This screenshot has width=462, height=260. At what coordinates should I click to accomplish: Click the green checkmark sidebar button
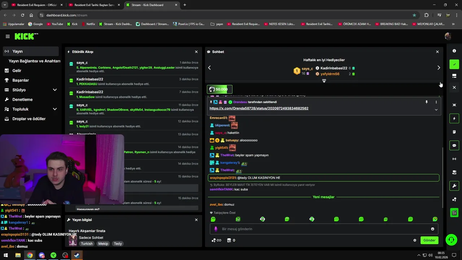(x=454, y=64)
